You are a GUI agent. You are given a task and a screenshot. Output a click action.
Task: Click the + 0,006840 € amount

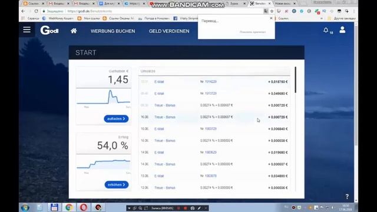[x=277, y=129]
